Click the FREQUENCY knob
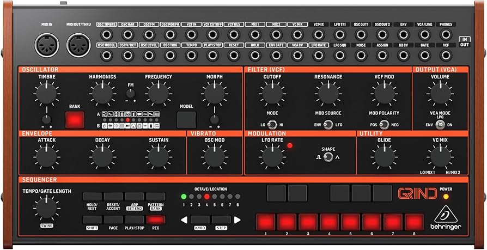The image size is (487, 250). pos(159,93)
